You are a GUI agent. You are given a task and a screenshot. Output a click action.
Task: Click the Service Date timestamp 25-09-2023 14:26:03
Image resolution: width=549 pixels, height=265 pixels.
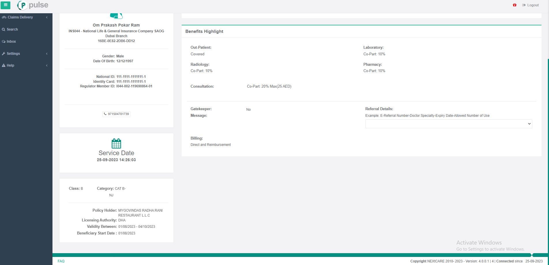point(116,160)
